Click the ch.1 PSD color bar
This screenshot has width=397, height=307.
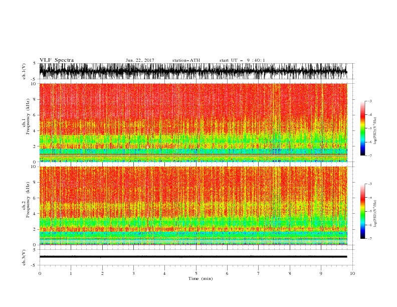click(x=362, y=128)
